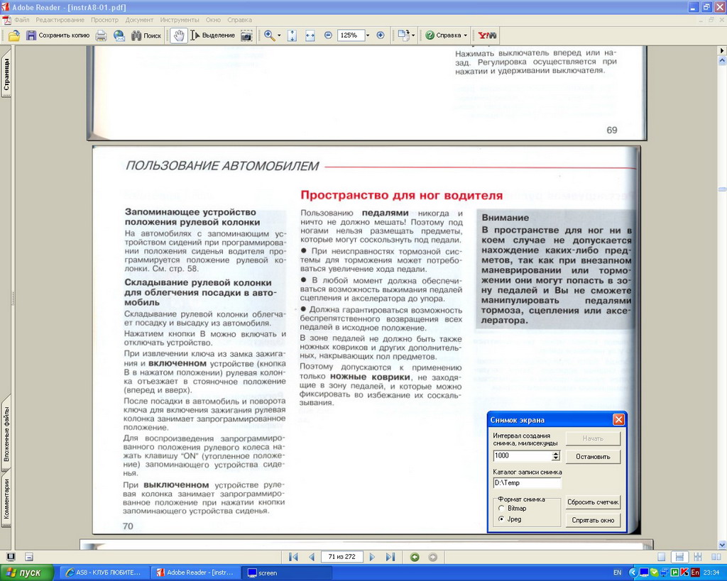This screenshot has height=581, width=727.
Task: Open the zoom-in tool dropdown arrow
Action: [279, 35]
